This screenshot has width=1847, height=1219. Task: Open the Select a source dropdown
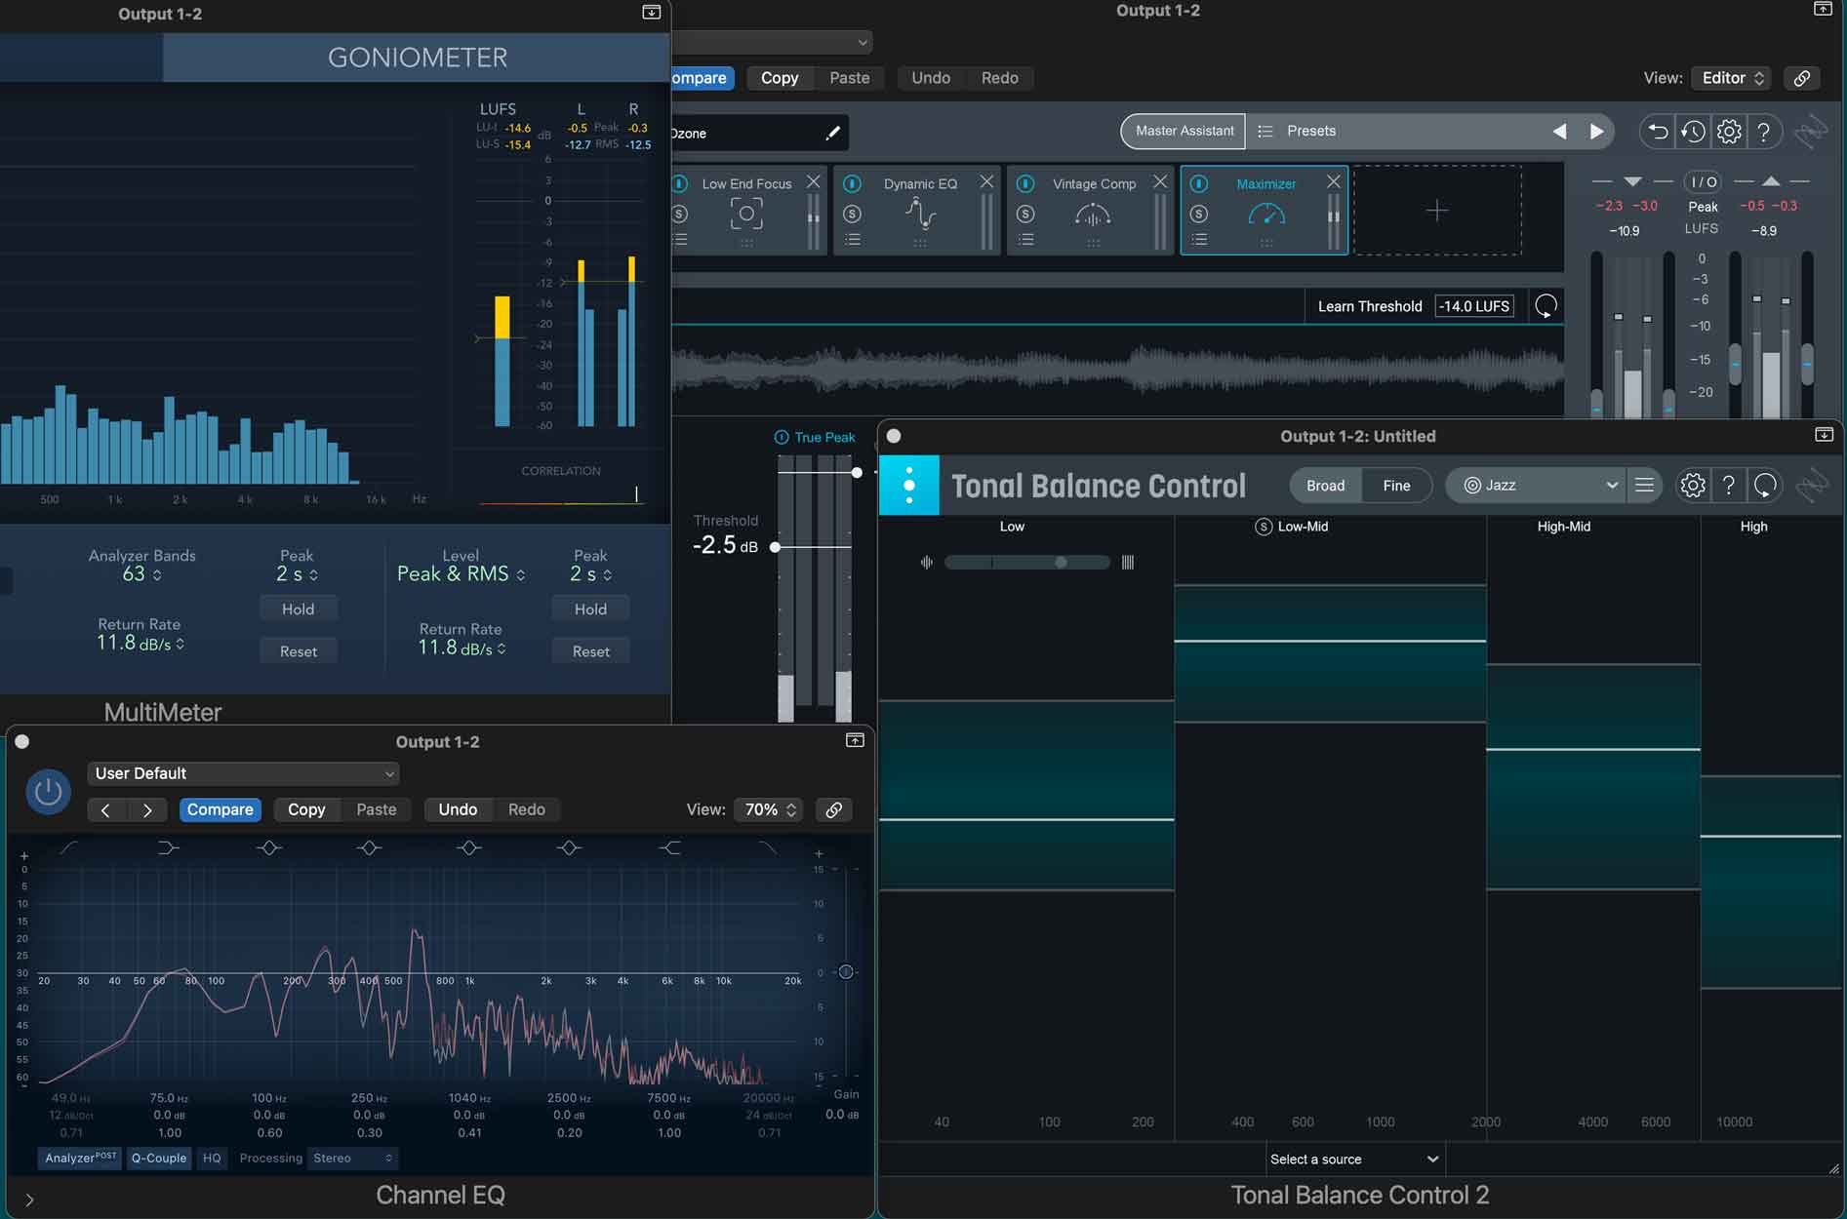1354,1159
